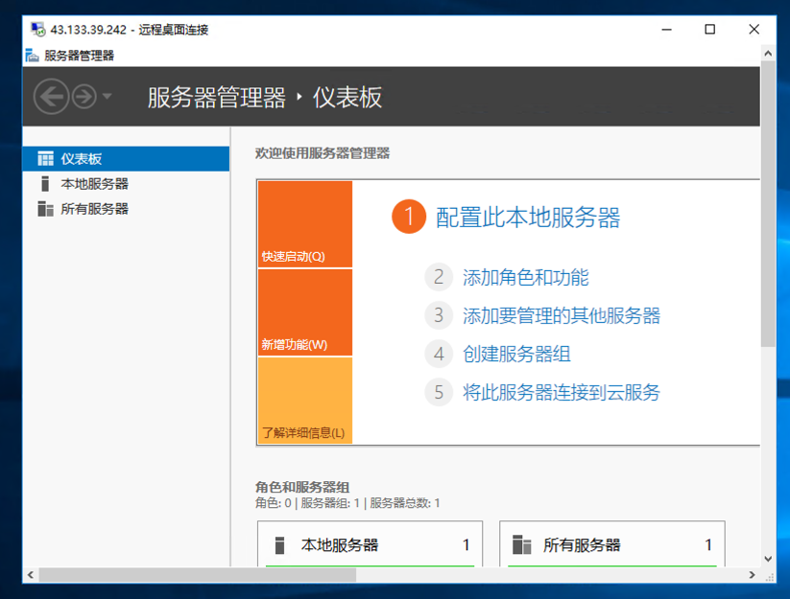Open 添加要管理的其他服务器 link

[x=561, y=316]
